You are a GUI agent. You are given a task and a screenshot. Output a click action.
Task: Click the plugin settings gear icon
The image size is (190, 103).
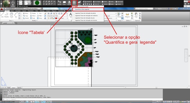pyautogui.click(x=185, y=4)
